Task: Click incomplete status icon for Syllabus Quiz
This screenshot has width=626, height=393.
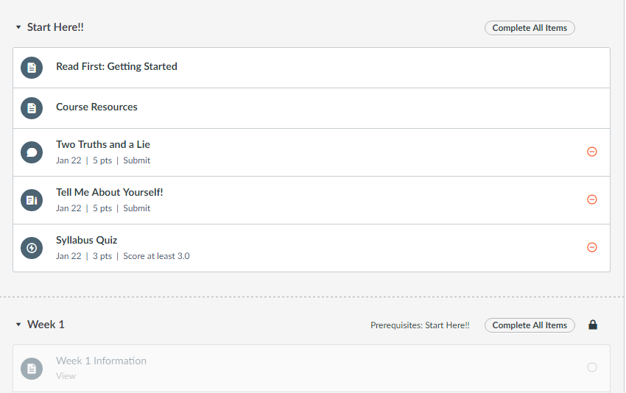Action: (591, 247)
